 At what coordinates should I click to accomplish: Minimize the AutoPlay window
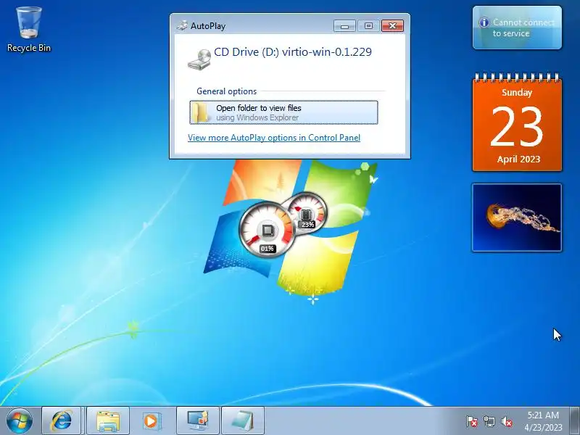point(345,25)
